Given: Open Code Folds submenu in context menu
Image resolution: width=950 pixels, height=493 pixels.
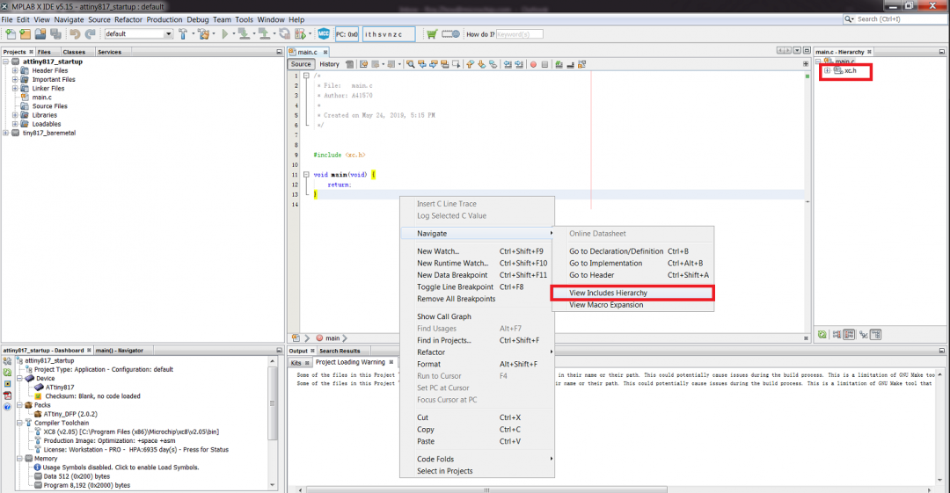Looking at the screenshot, I should (477, 459).
